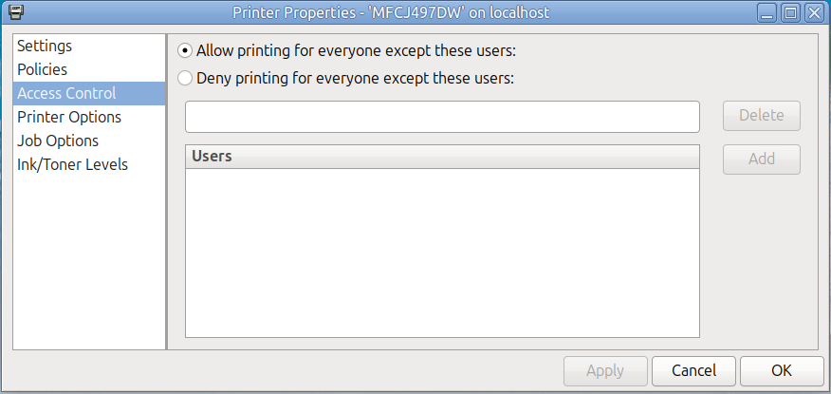
Task: Close the Printer Properties dialog
Action: pyautogui.click(x=813, y=13)
